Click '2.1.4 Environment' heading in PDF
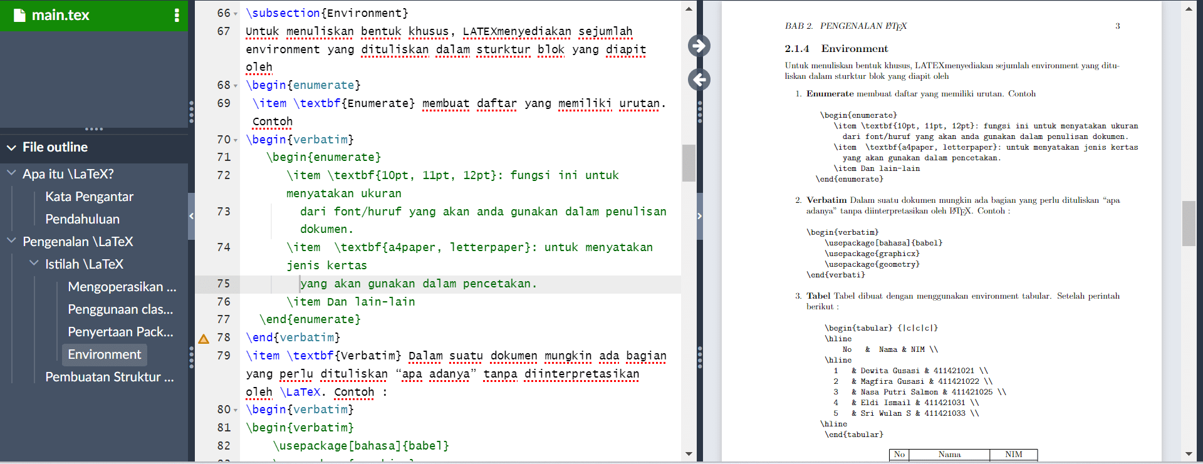This screenshot has width=1203, height=464. [x=836, y=49]
